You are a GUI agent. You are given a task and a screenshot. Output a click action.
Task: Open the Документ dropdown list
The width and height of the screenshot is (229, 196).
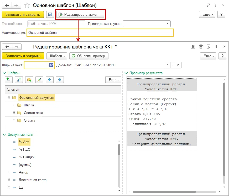pos(167,65)
